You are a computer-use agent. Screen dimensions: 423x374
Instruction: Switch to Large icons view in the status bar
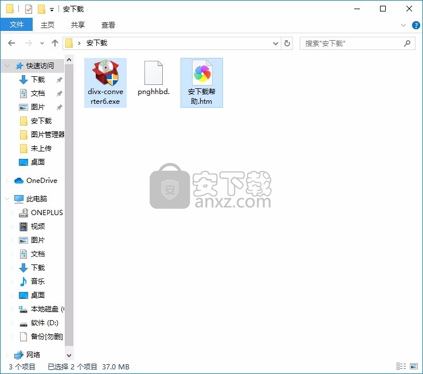pos(414,367)
